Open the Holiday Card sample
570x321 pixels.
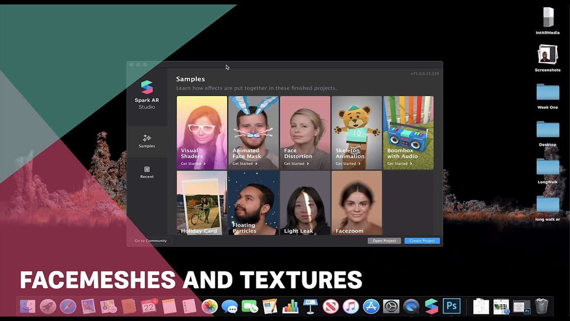coord(202,203)
